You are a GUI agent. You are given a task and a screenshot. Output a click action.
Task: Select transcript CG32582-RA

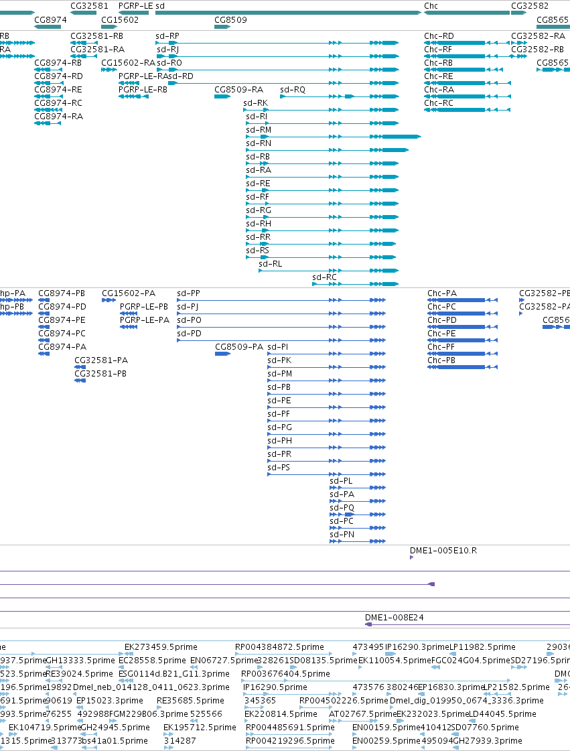519,43
